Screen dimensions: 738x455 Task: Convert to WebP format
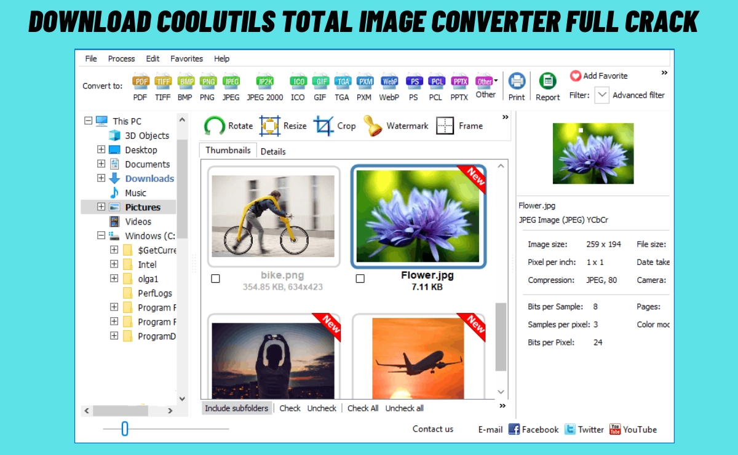click(389, 87)
